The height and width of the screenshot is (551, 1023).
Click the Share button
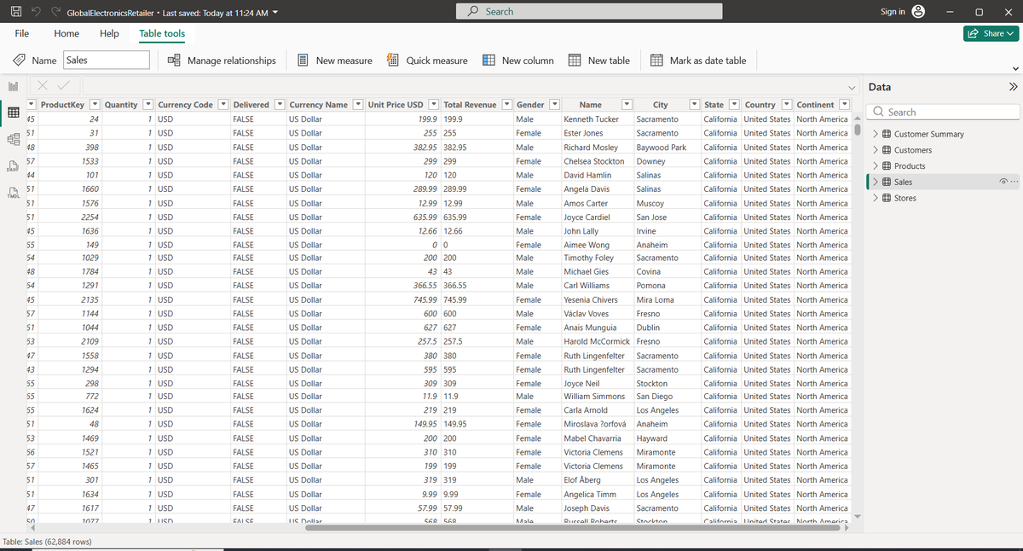(991, 33)
